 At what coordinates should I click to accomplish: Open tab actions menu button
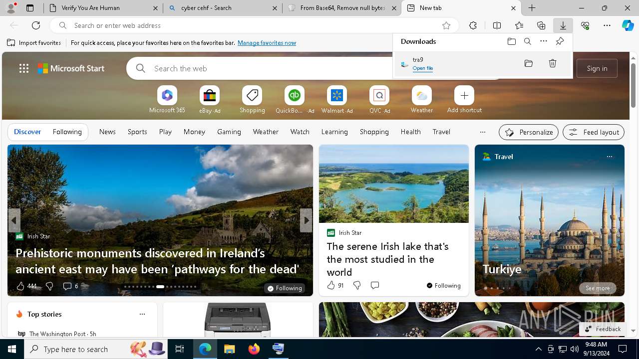point(30,8)
